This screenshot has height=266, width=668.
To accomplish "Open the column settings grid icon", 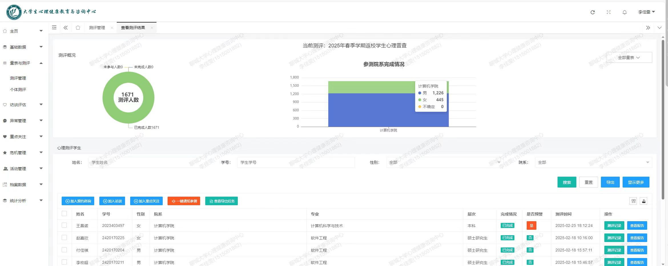I will click(633, 201).
